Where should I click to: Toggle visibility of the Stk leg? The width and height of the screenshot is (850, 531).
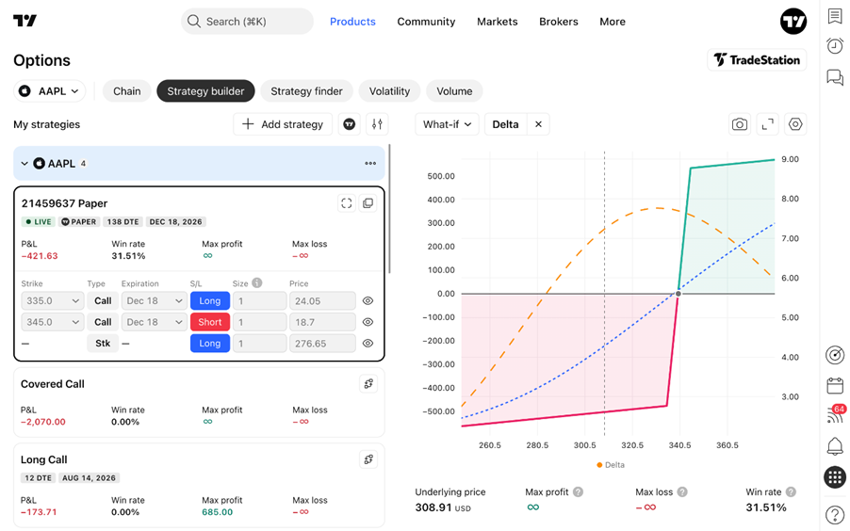pyautogui.click(x=368, y=343)
